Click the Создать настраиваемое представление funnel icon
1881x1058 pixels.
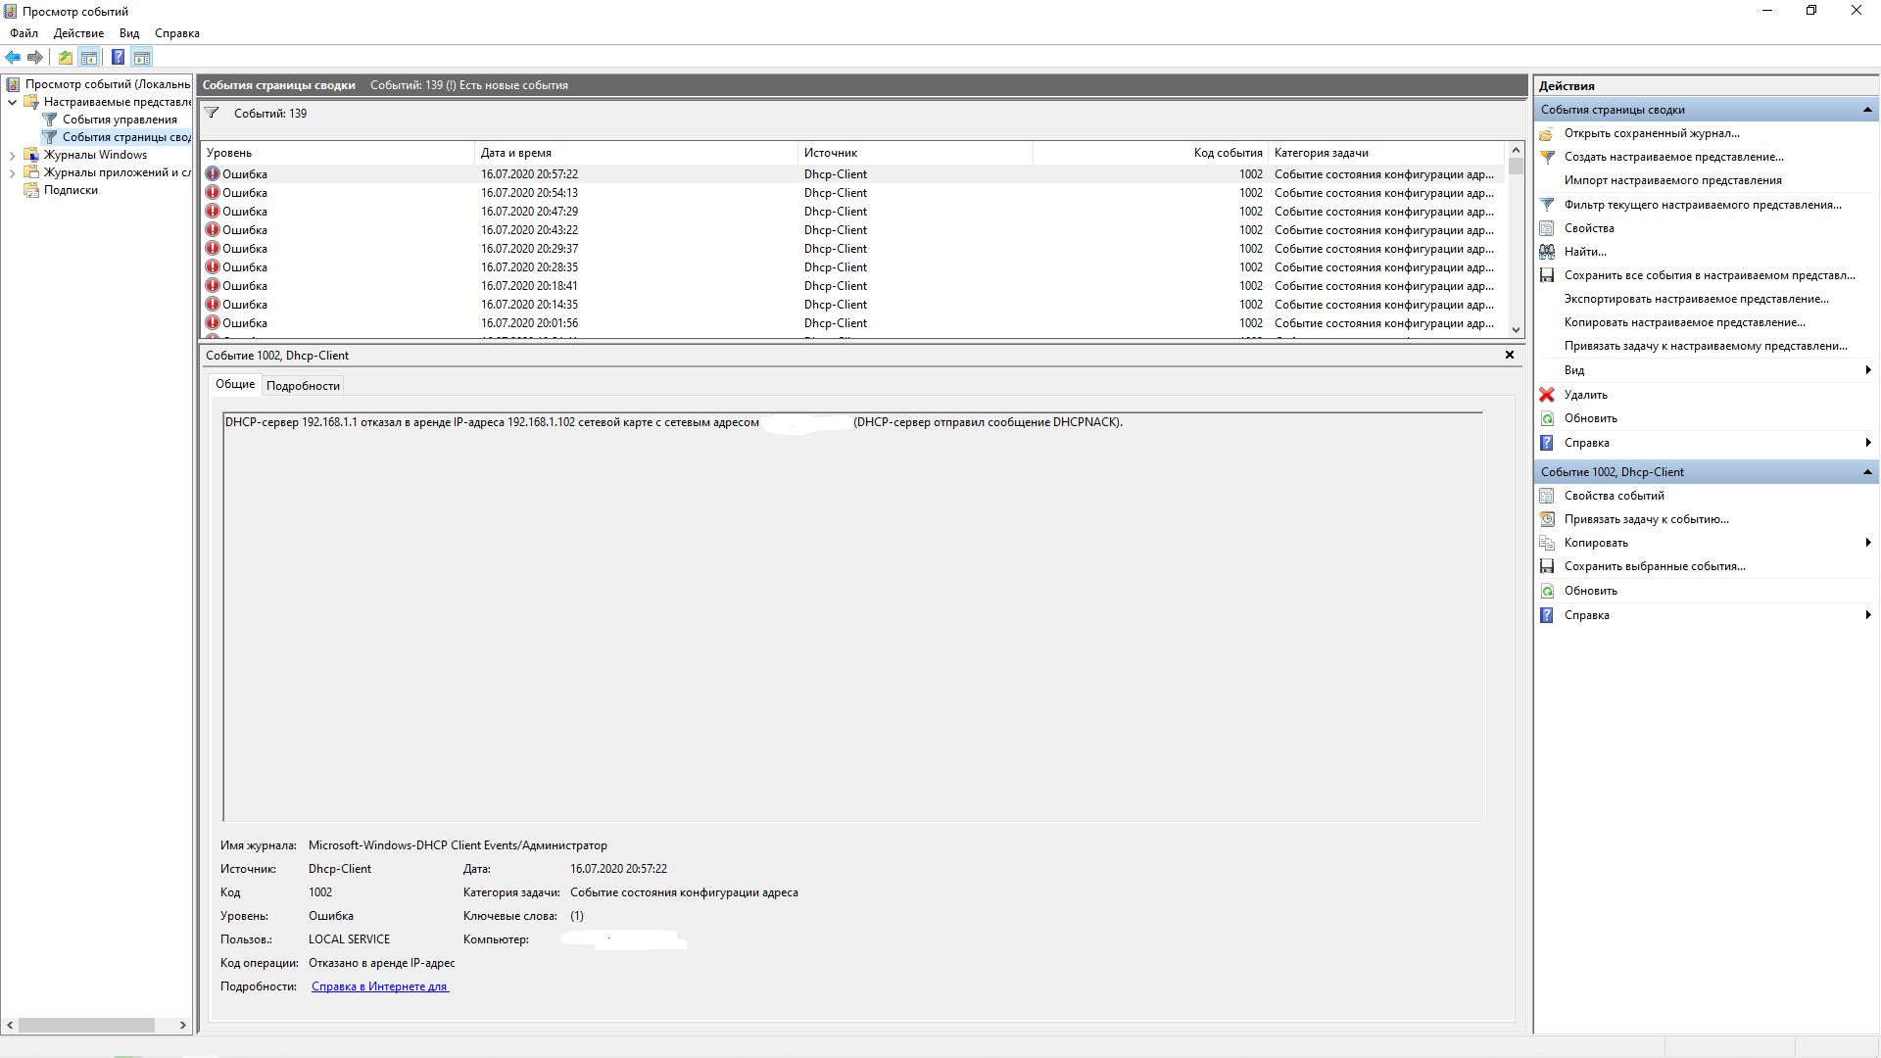[1547, 157]
